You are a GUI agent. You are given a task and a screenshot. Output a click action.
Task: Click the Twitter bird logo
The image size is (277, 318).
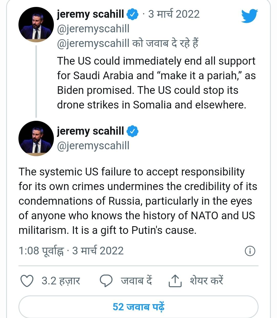click(x=249, y=16)
